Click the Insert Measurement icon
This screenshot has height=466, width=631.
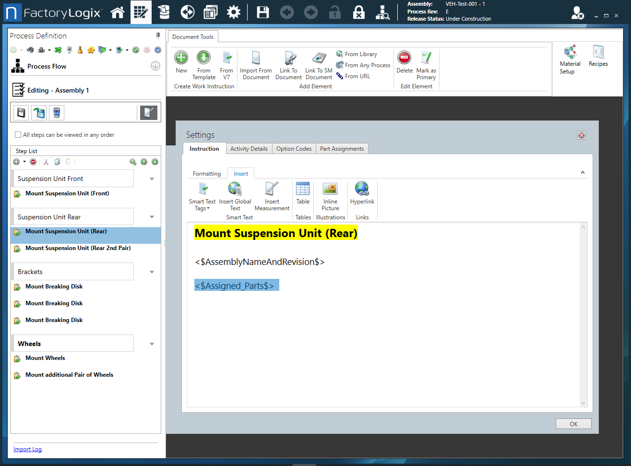pos(272,189)
